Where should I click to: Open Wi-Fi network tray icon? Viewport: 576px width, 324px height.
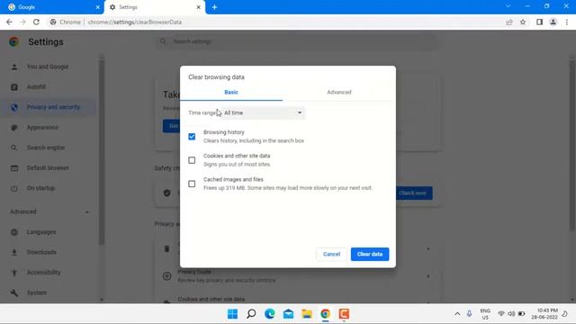pos(501,314)
